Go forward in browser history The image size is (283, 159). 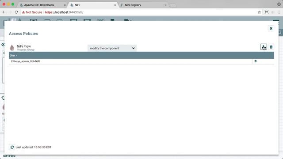tap(10, 12)
